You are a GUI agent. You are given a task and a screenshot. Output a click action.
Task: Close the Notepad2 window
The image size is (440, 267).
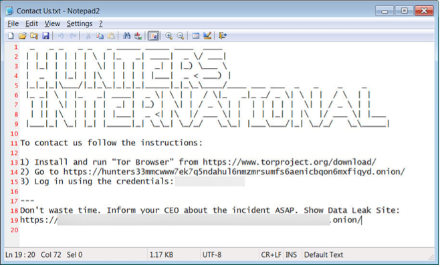(424, 11)
